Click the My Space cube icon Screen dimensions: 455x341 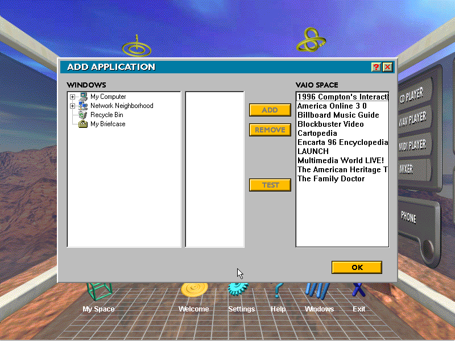98,291
